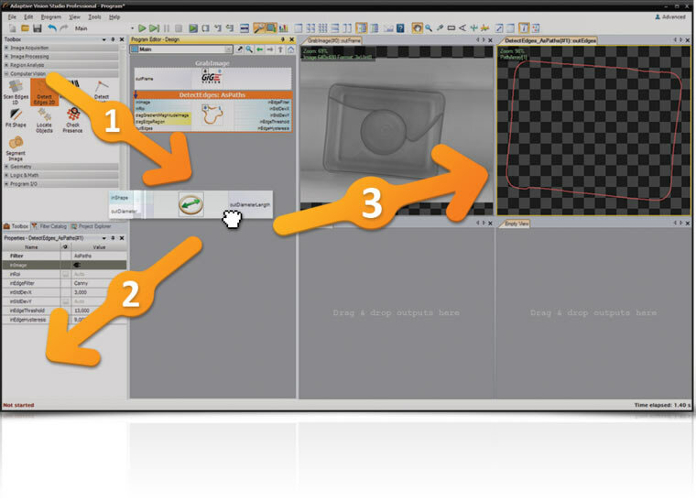This screenshot has height=502, width=696.
Task: Collapse the Computer Vision category
Action: [x=6, y=73]
